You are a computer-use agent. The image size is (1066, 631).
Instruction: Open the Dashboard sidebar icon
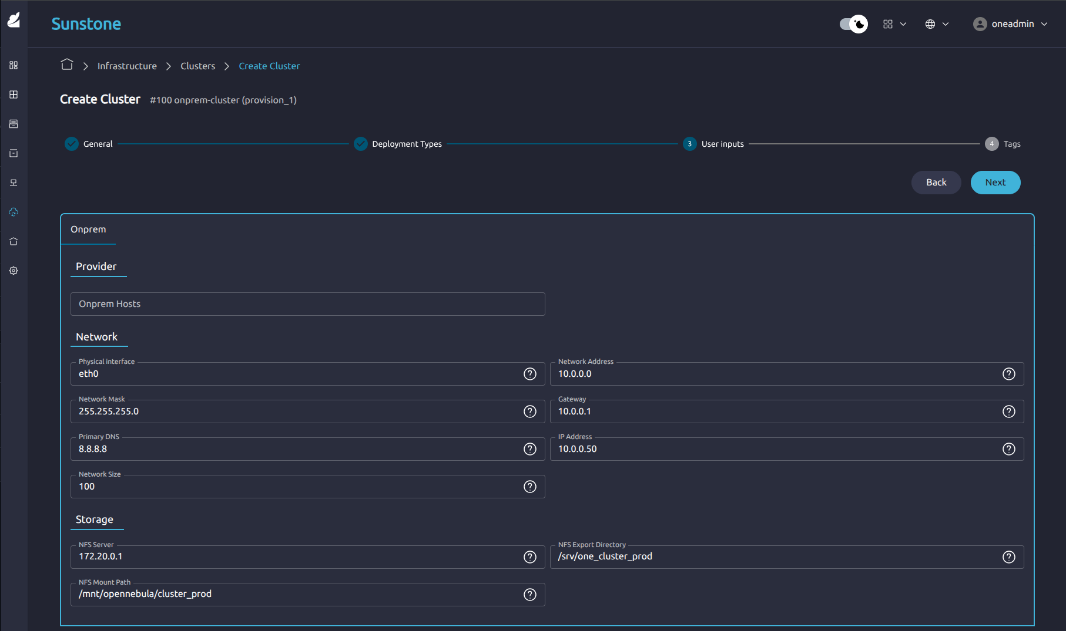pyautogui.click(x=14, y=65)
